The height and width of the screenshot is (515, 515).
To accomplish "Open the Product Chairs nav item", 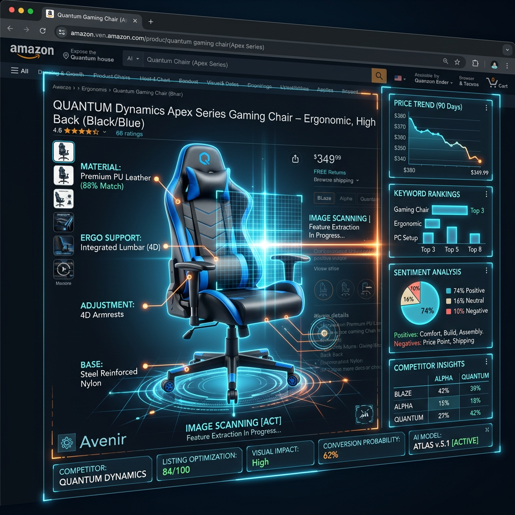I will click(112, 76).
